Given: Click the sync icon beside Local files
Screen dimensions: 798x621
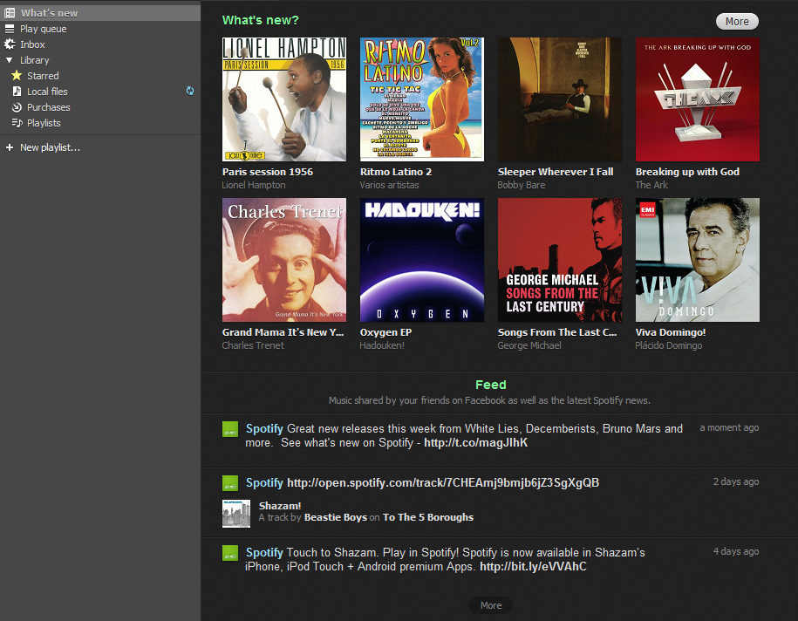Looking at the screenshot, I should [189, 91].
